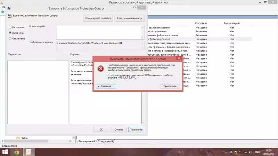Viewport: 278px width, 156px height.
Task: Select row 'реальном времени' in policy list
Action: 200,28
